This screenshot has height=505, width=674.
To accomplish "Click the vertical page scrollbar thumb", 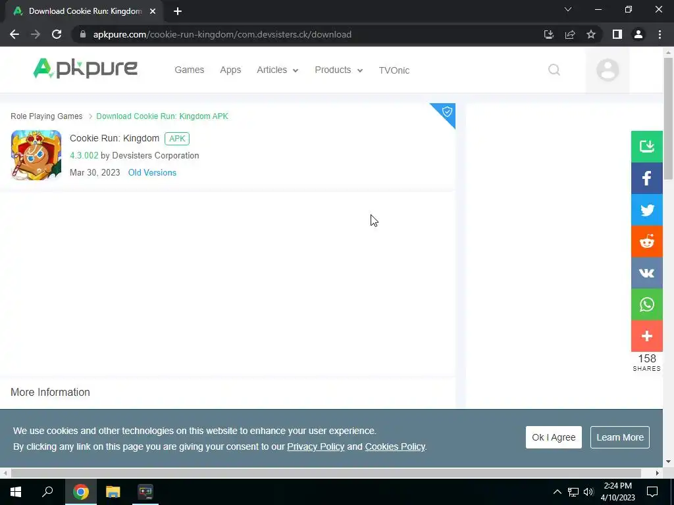I will (668, 118).
